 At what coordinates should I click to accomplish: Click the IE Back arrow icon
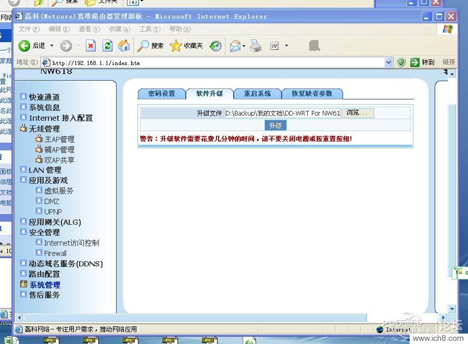pos(24,46)
